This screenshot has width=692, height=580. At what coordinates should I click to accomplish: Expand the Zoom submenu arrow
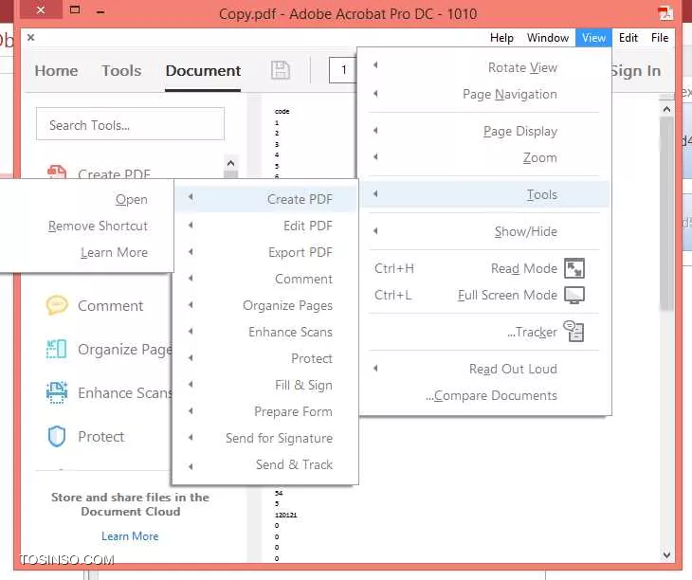375,156
